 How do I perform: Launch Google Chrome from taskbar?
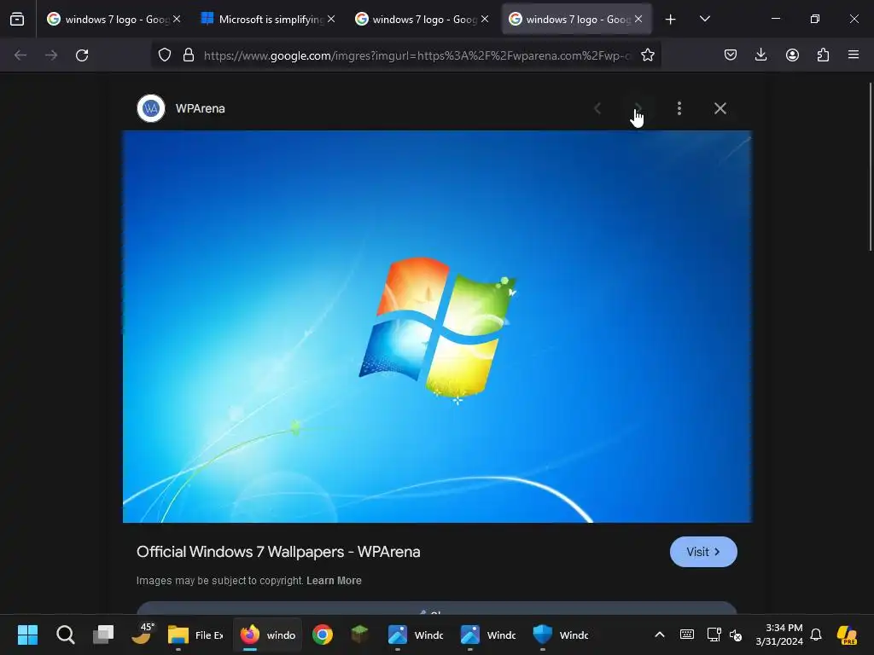322,635
